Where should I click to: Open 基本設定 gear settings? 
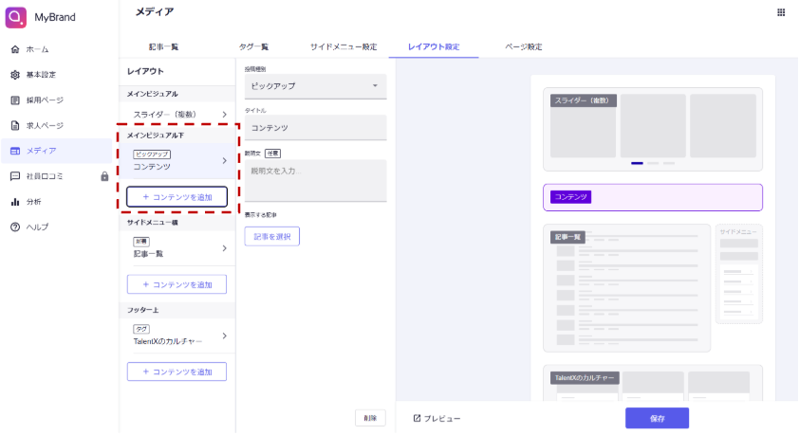pyautogui.click(x=40, y=75)
